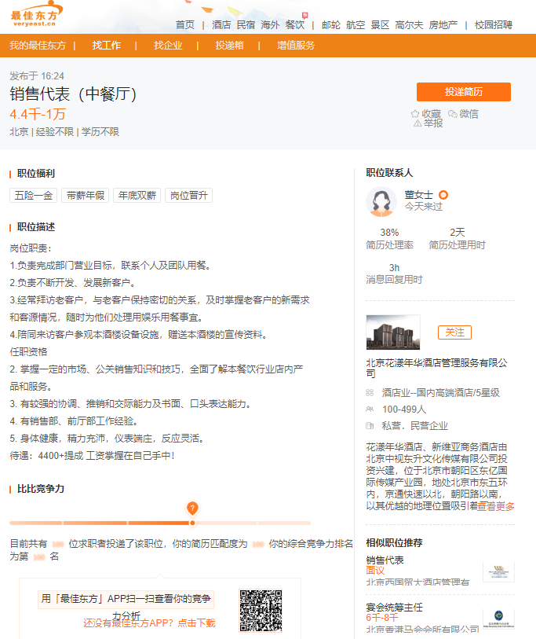Click the orange badge beside 董女士

tap(443, 195)
